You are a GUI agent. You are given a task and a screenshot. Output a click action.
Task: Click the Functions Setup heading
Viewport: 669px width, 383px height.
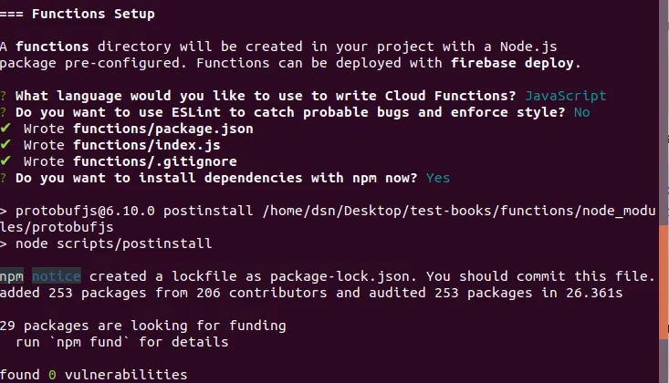93,14
